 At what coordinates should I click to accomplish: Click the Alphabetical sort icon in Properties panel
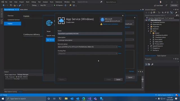click(149, 64)
